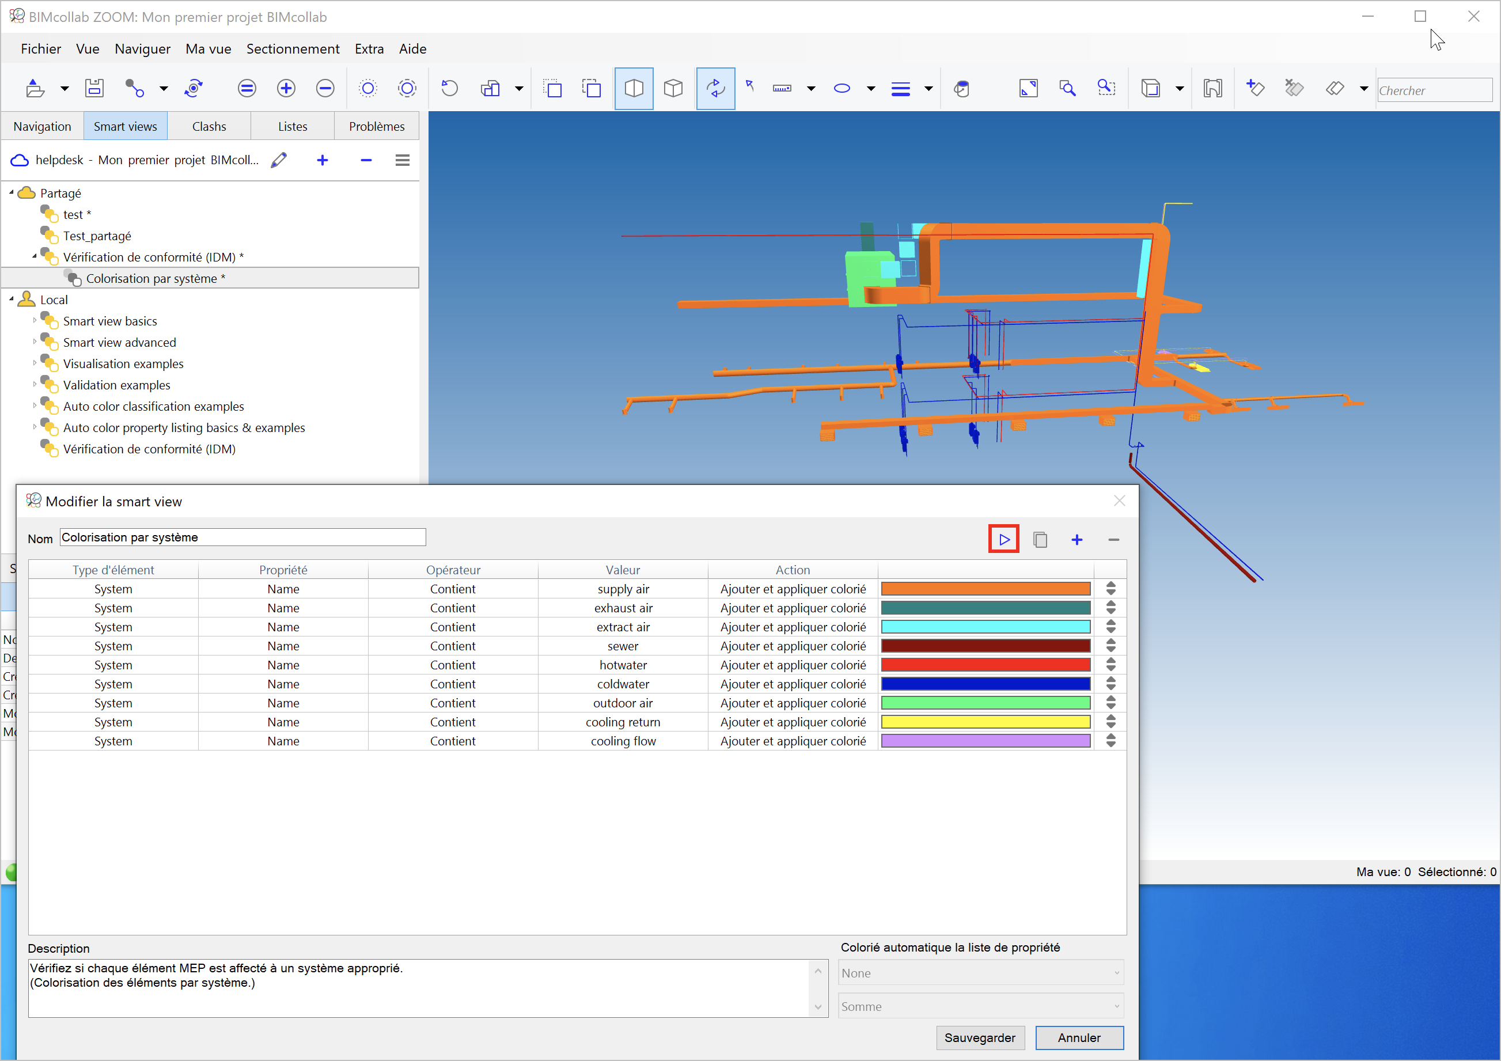Click the add section plane icon

(1254, 87)
